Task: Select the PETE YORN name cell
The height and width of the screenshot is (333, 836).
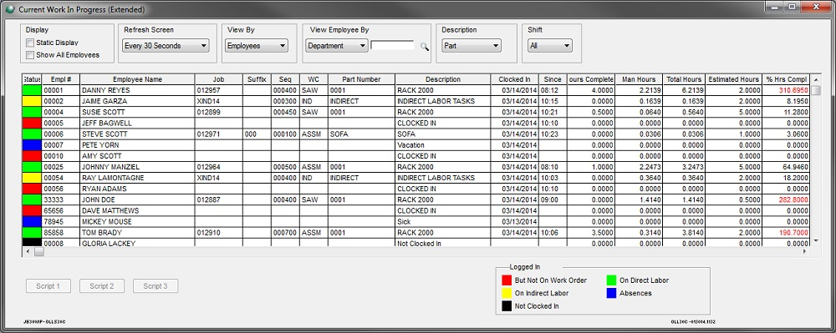Action: [x=138, y=144]
